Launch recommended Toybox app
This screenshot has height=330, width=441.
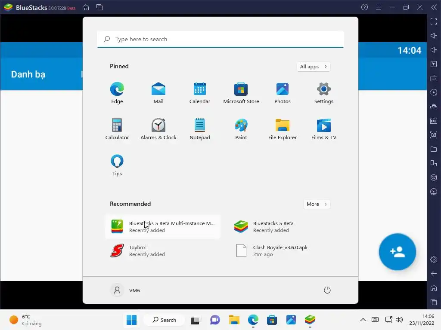(163, 251)
